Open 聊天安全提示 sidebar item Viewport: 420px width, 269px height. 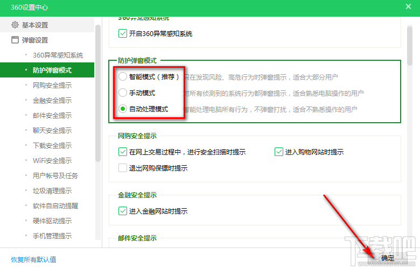(52, 130)
